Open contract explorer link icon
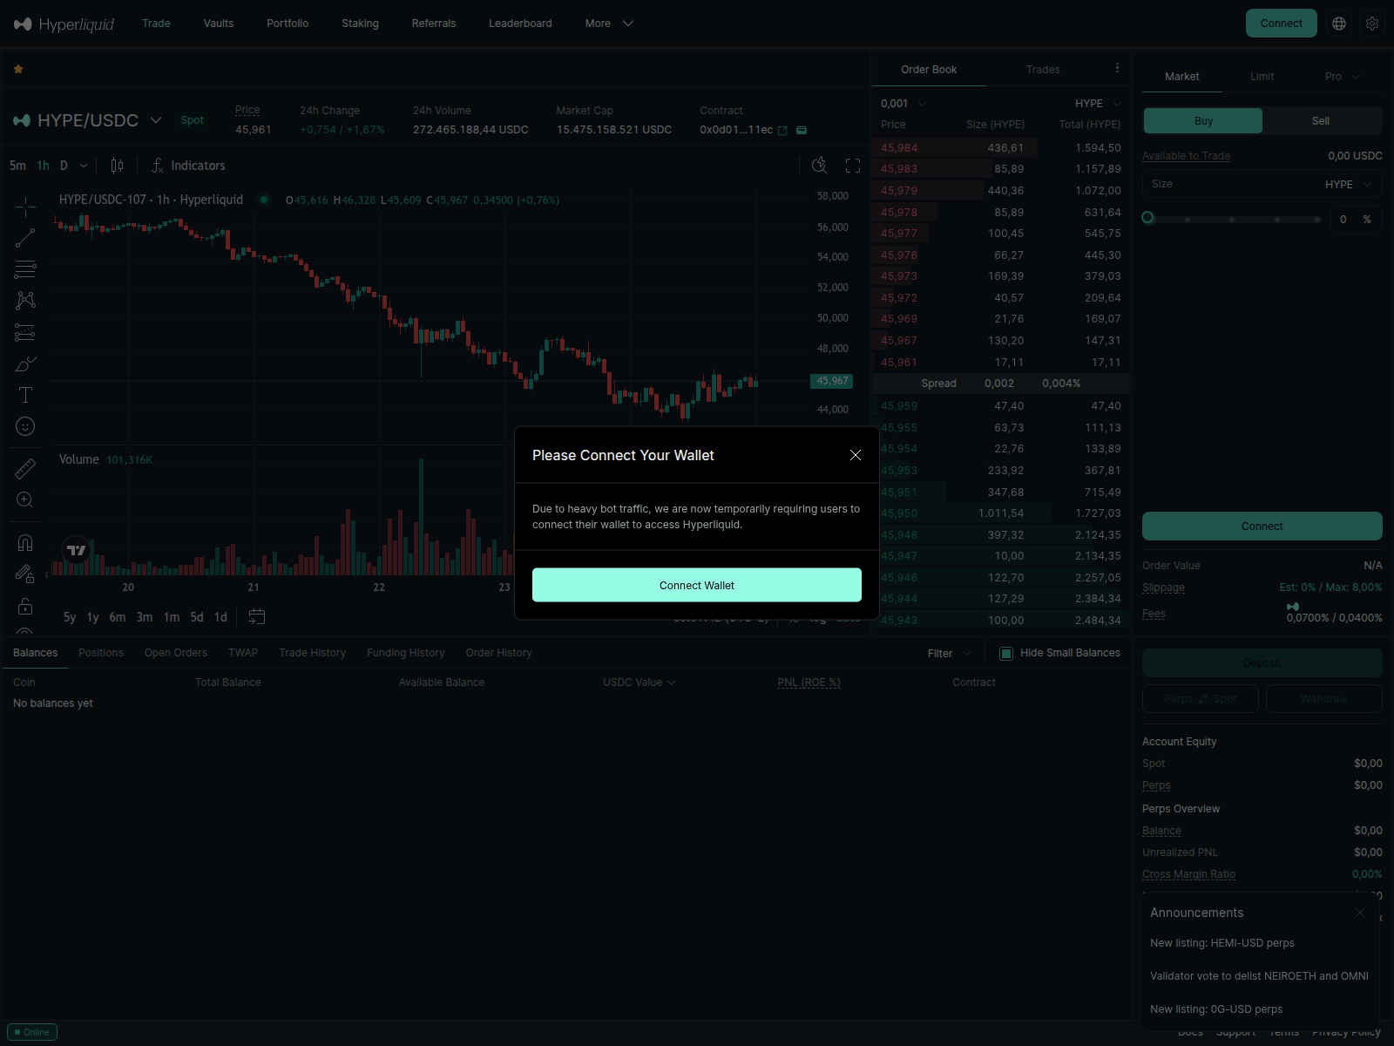Viewport: 1394px width, 1046px height. pyautogui.click(x=782, y=131)
